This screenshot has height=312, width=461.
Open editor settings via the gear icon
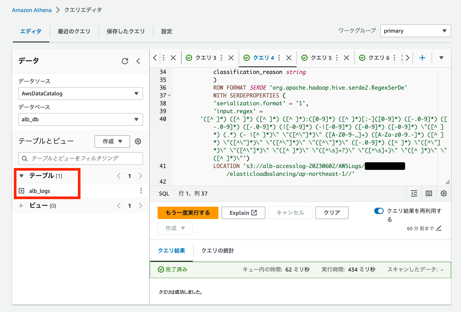click(443, 193)
